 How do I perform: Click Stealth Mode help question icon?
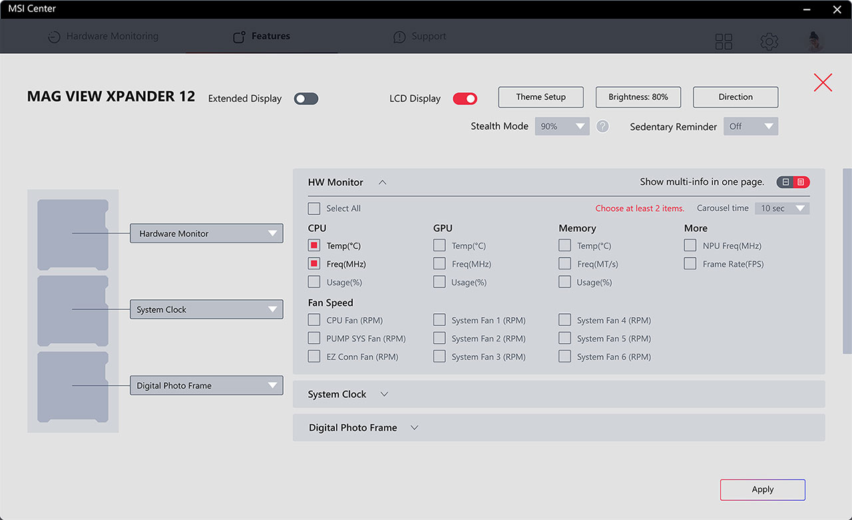(602, 126)
